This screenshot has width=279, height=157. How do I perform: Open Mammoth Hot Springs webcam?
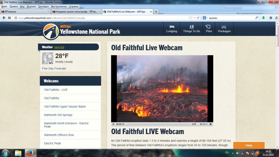58,115
